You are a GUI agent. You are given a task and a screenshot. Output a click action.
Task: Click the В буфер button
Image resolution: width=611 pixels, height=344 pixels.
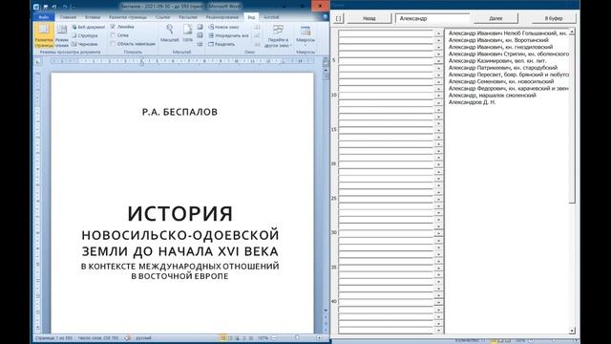(554, 18)
